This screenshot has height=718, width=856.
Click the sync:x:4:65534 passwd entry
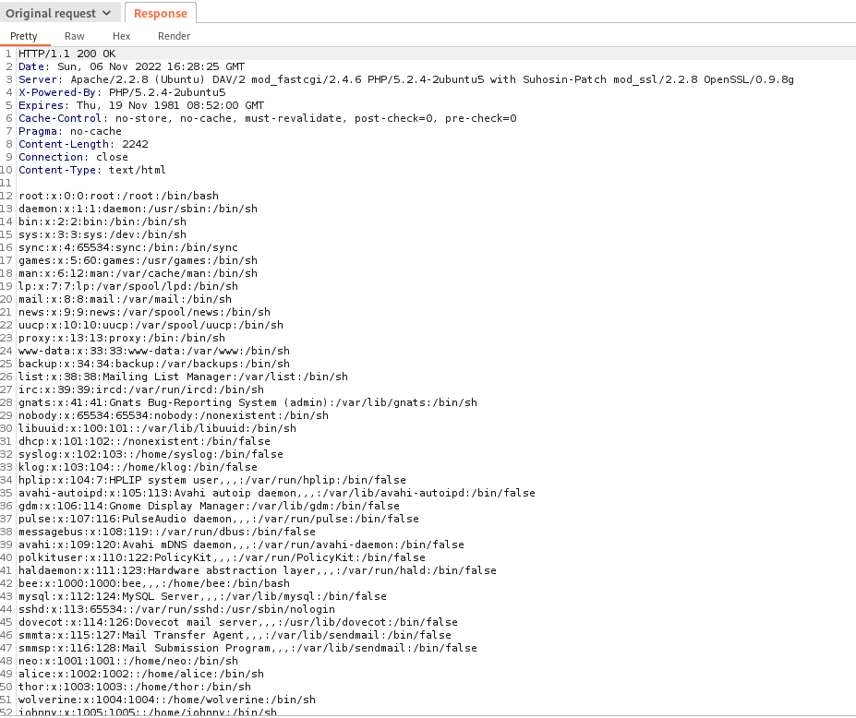pyautogui.click(x=128, y=247)
